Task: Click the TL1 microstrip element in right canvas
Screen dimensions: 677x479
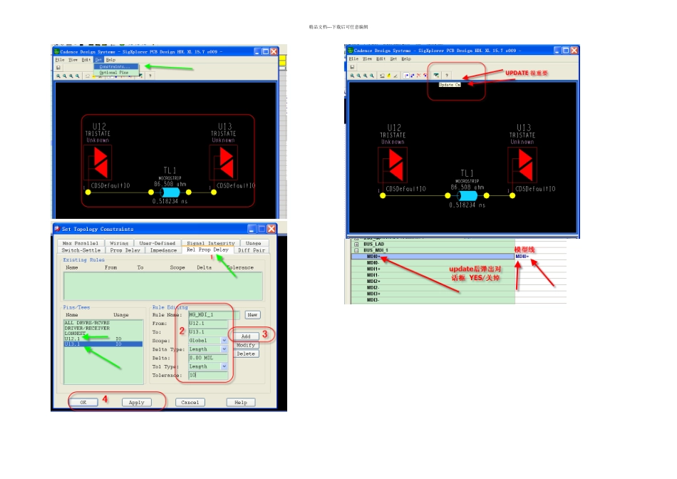Action: pos(467,195)
